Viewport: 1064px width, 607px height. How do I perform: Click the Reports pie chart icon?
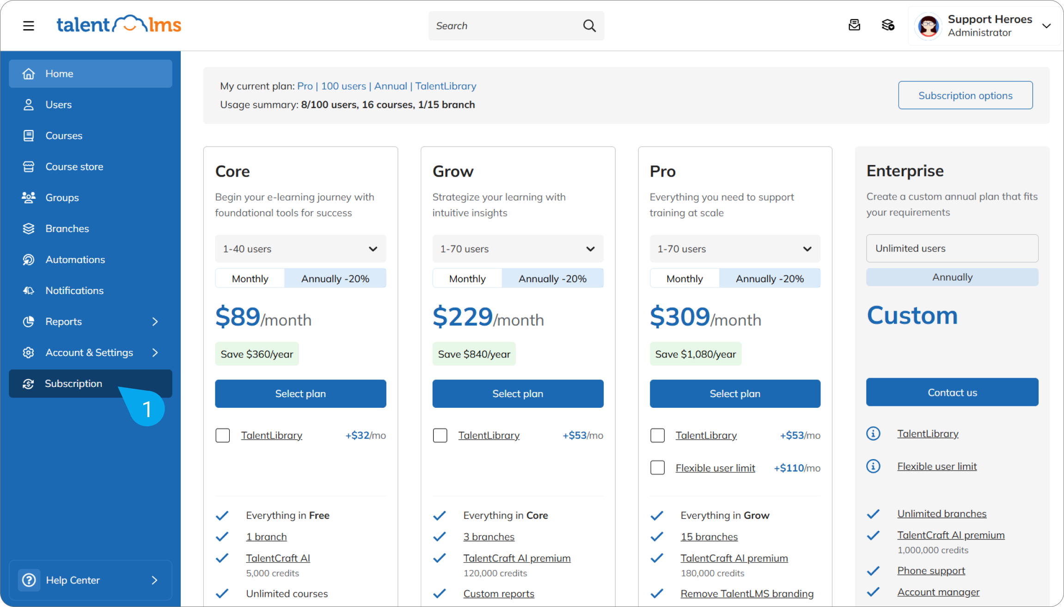[x=29, y=321]
